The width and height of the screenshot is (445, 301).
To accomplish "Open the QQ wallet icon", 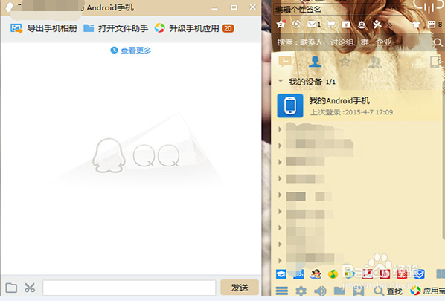I will (x=346, y=25).
